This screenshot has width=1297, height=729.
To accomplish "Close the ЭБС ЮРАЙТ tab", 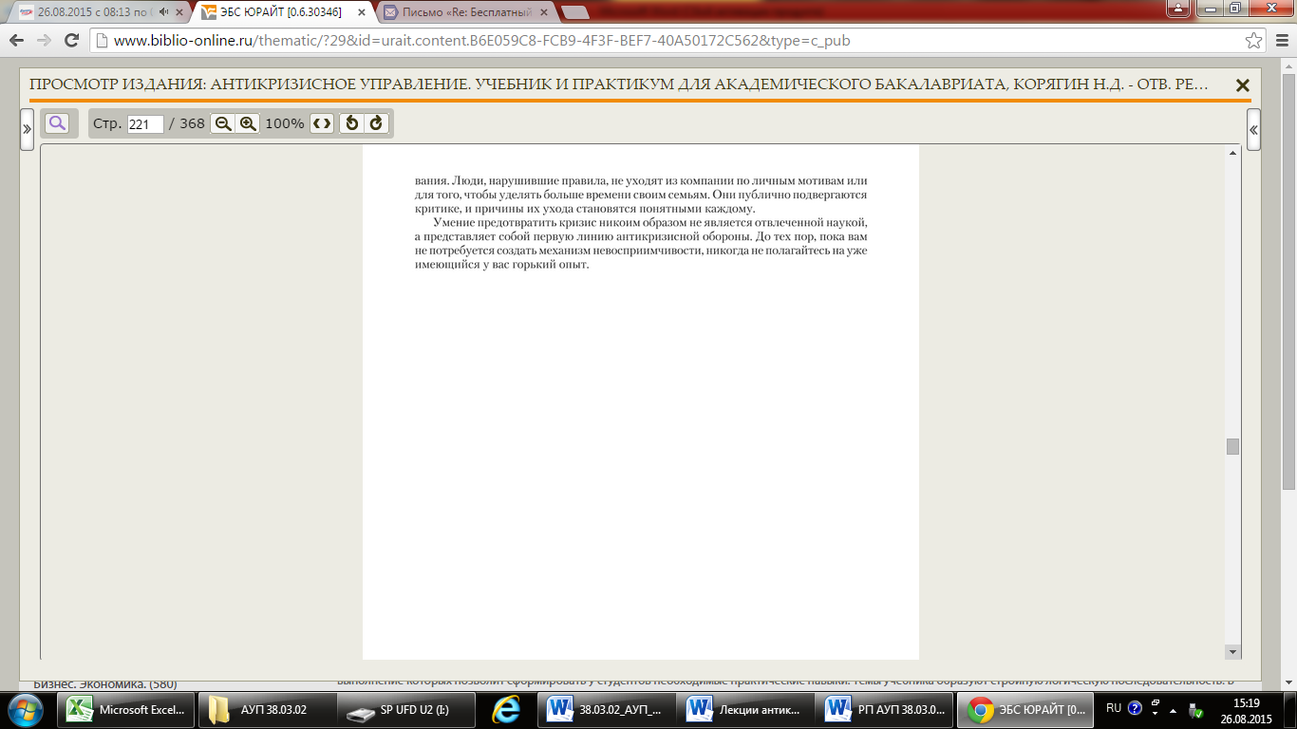I will (361, 12).
